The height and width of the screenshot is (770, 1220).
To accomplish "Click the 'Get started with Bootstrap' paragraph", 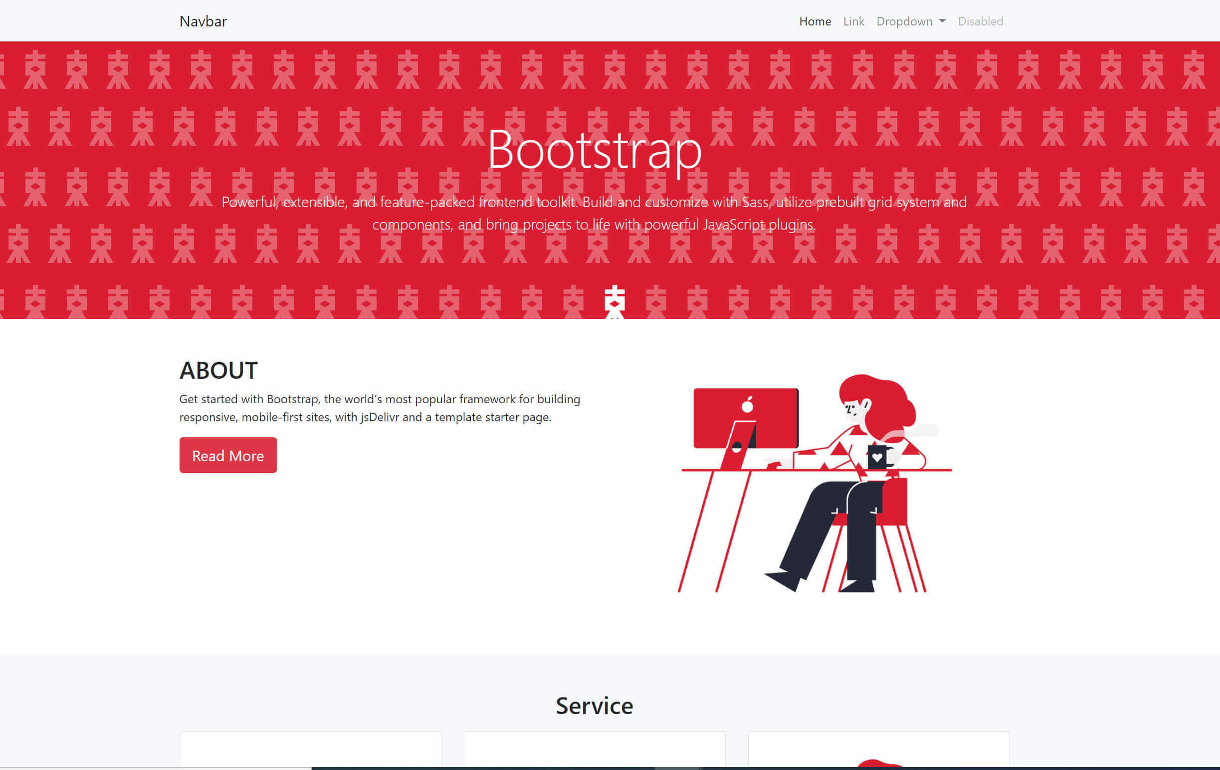I will (380, 408).
